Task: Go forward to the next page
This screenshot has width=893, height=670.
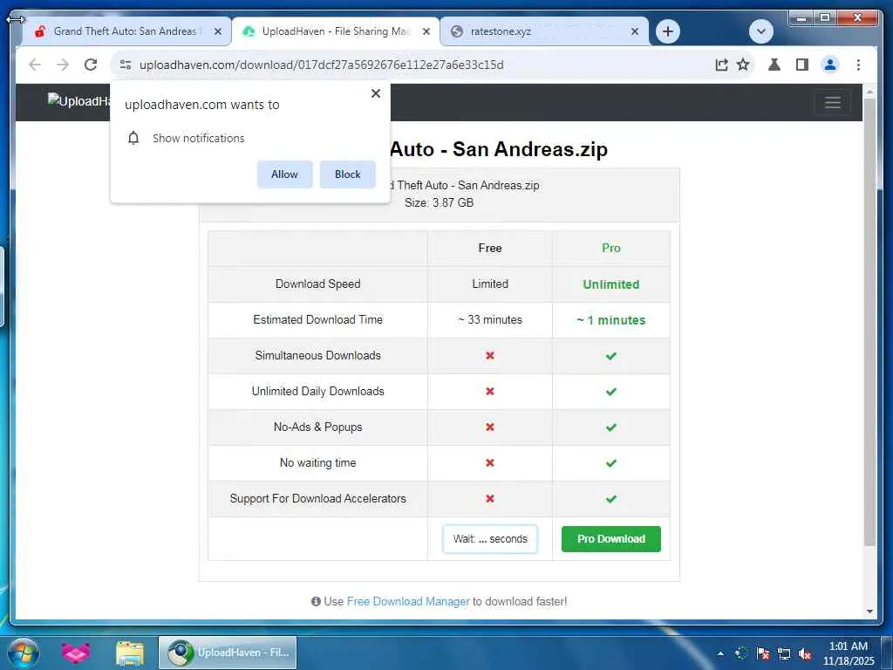Action: point(63,65)
